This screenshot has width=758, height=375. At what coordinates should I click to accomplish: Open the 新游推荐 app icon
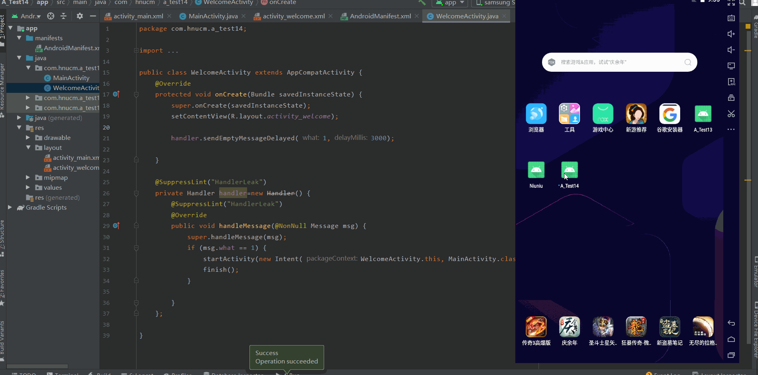636,114
